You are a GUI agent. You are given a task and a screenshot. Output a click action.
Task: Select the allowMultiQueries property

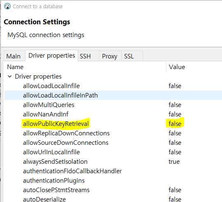[49, 105]
